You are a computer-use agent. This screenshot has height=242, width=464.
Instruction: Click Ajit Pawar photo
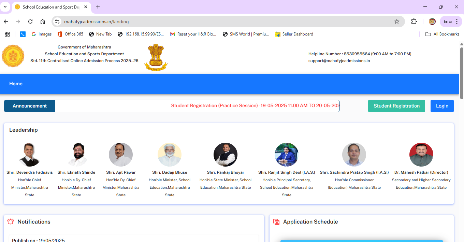(x=121, y=155)
